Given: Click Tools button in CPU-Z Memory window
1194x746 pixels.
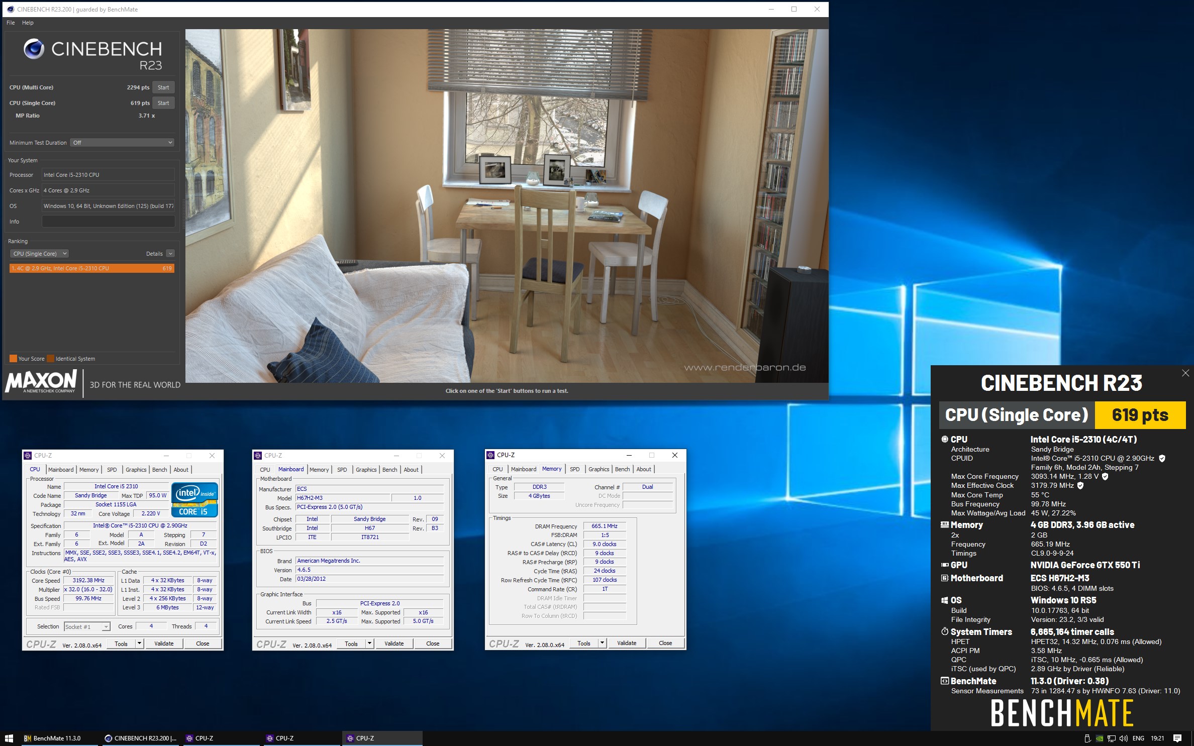Looking at the screenshot, I should [x=584, y=643].
